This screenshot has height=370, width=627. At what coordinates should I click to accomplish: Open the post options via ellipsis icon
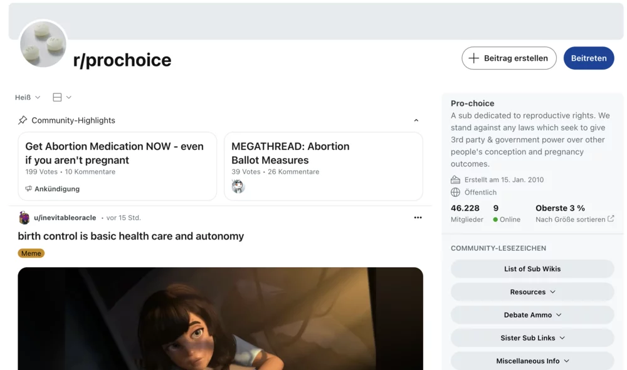[x=418, y=218]
